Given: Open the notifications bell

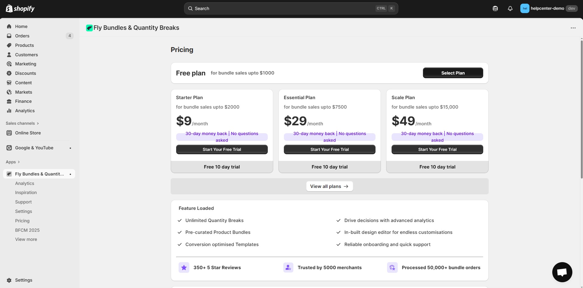Looking at the screenshot, I should click(510, 9).
